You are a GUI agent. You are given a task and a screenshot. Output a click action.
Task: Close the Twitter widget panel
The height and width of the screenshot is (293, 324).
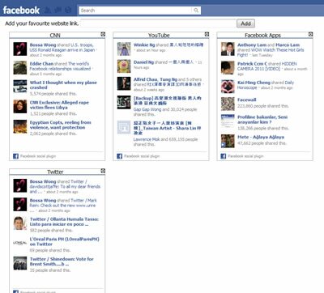[x=103, y=171]
